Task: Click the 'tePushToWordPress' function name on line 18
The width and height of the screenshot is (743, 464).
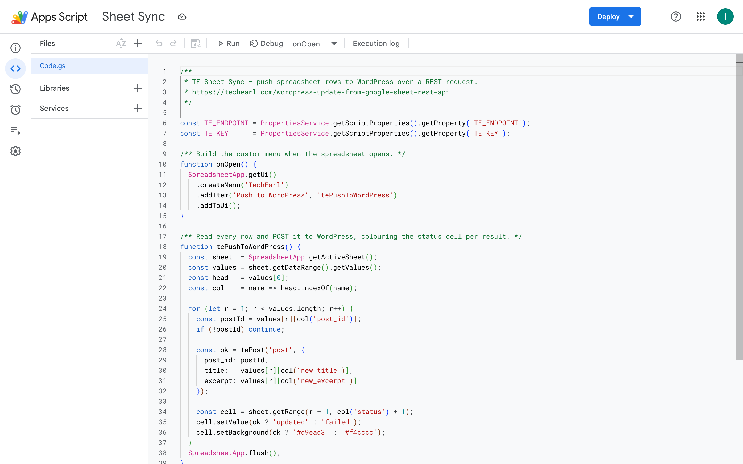Action: (x=251, y=247)
